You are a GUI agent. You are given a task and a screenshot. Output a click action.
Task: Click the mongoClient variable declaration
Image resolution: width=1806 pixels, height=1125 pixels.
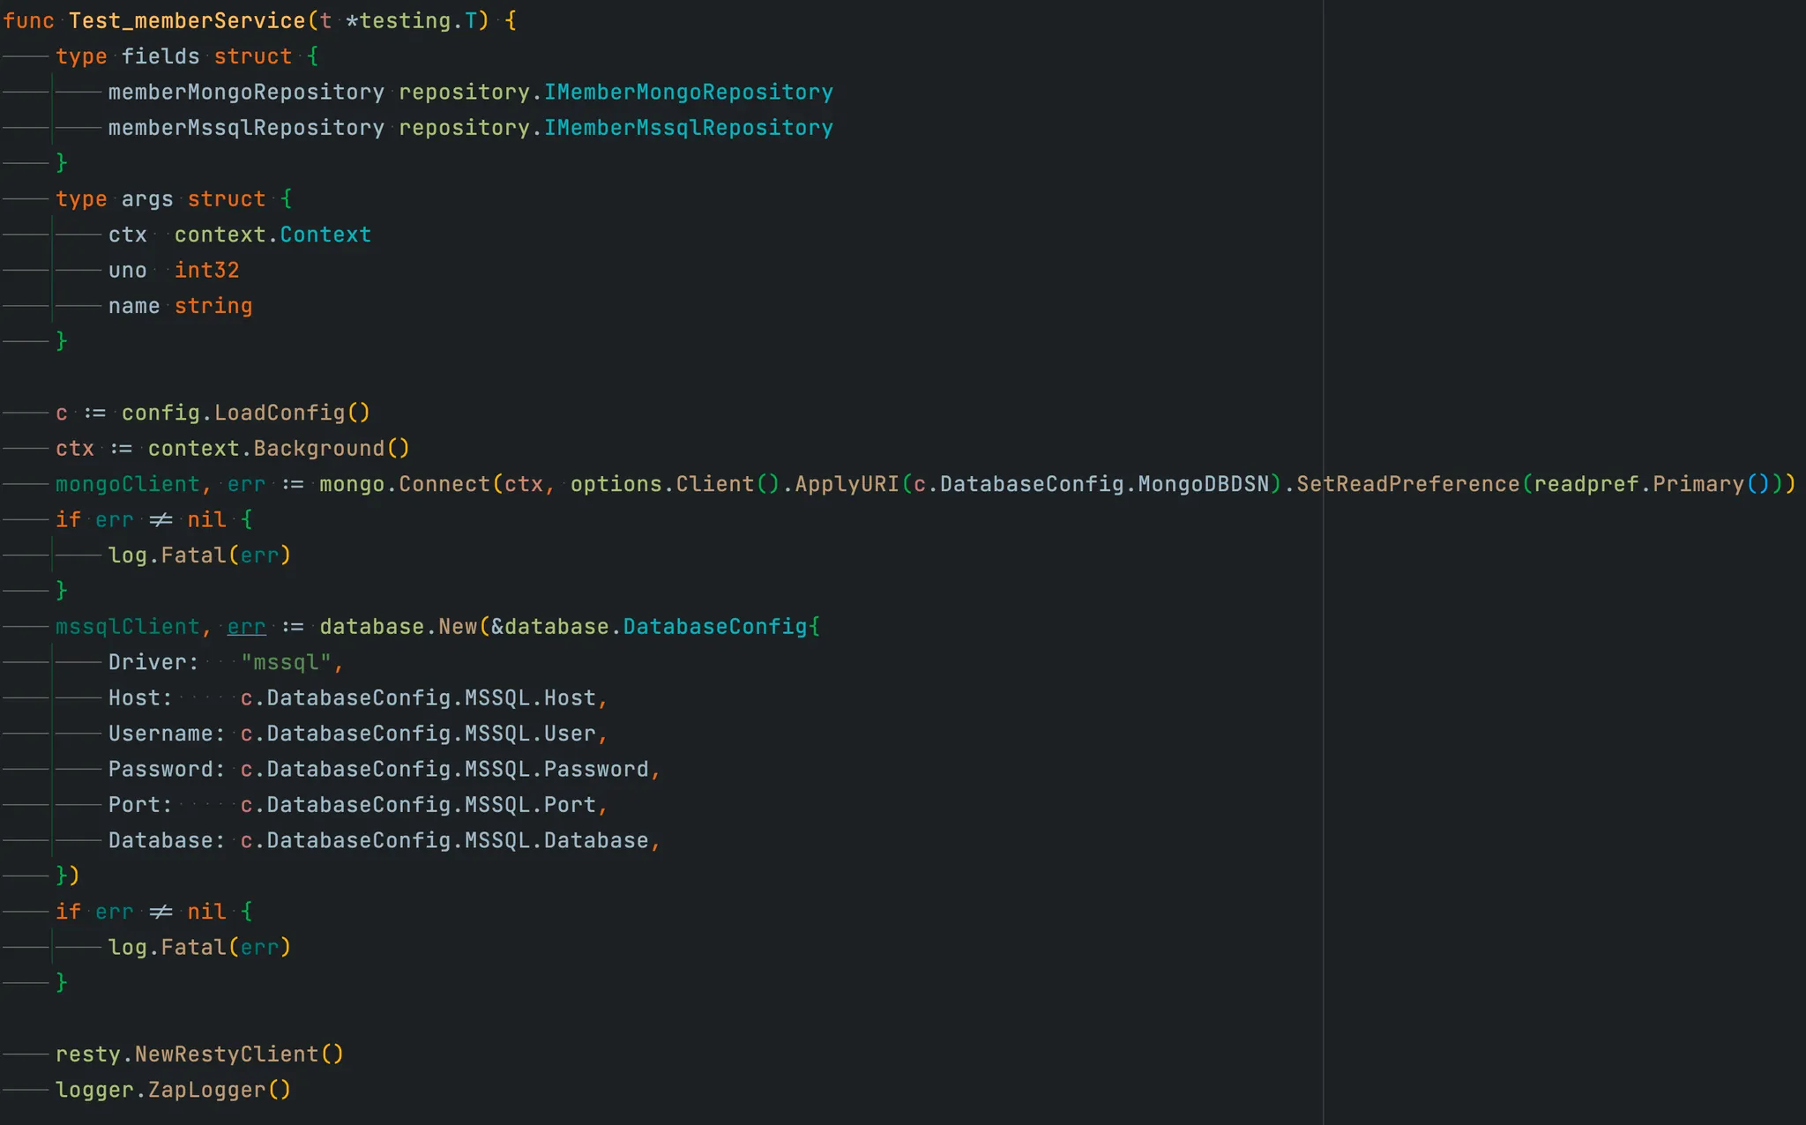tap(128, 484)
